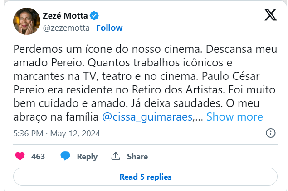Click the Share text label
The width and height of the screenshot is (288, 191).
pyautogui.click(x=137, y=157)
